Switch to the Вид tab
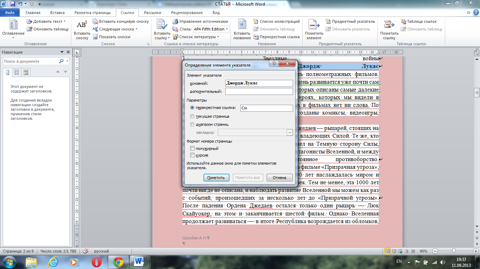480x269 pixels. [x=216, y=13]
